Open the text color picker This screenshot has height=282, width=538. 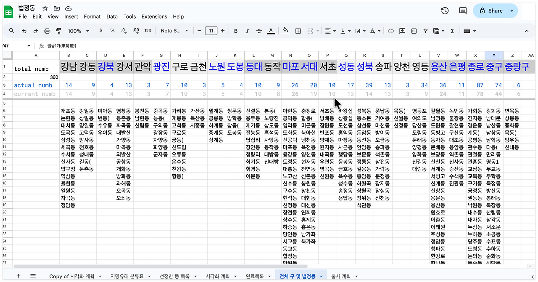271,31
